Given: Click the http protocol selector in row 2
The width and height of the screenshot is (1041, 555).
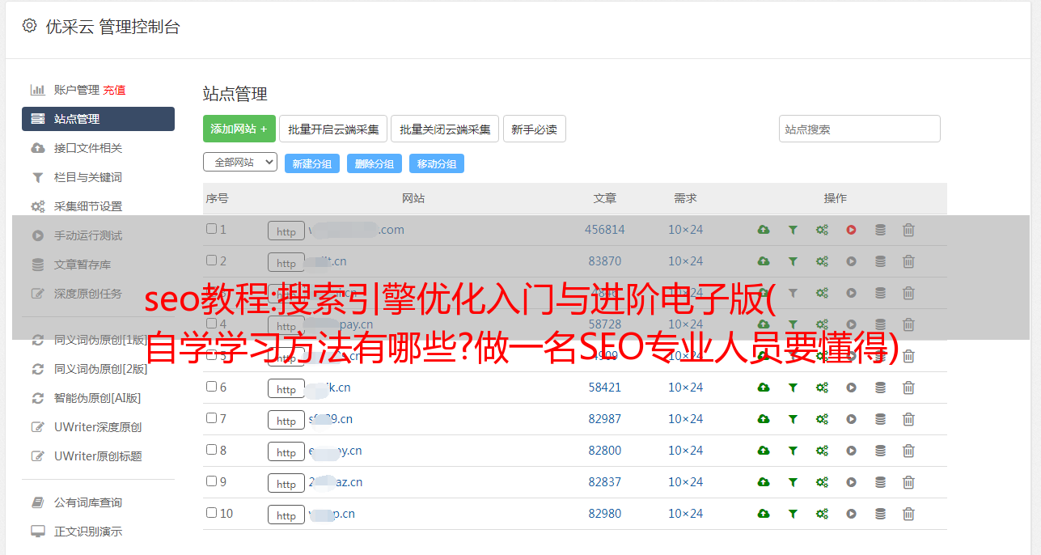Looking at the screenshot, I should point(286,262).
